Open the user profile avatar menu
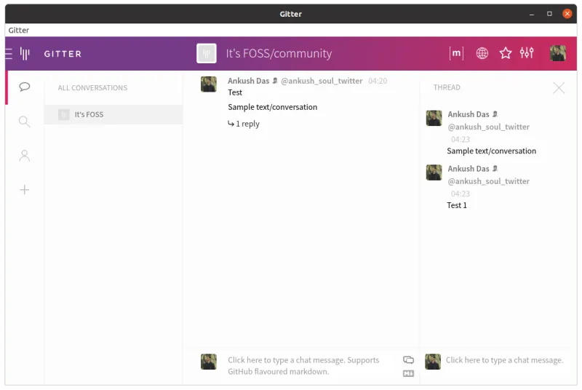This screenshot has height=390, width=582. [558, 53]
